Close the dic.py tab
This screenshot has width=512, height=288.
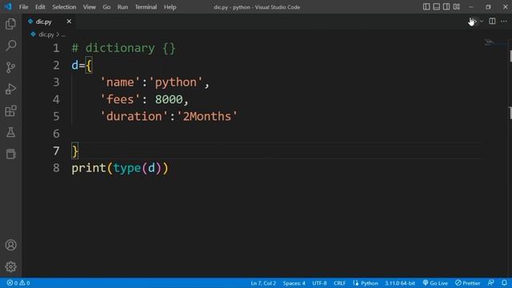(69, 22)
